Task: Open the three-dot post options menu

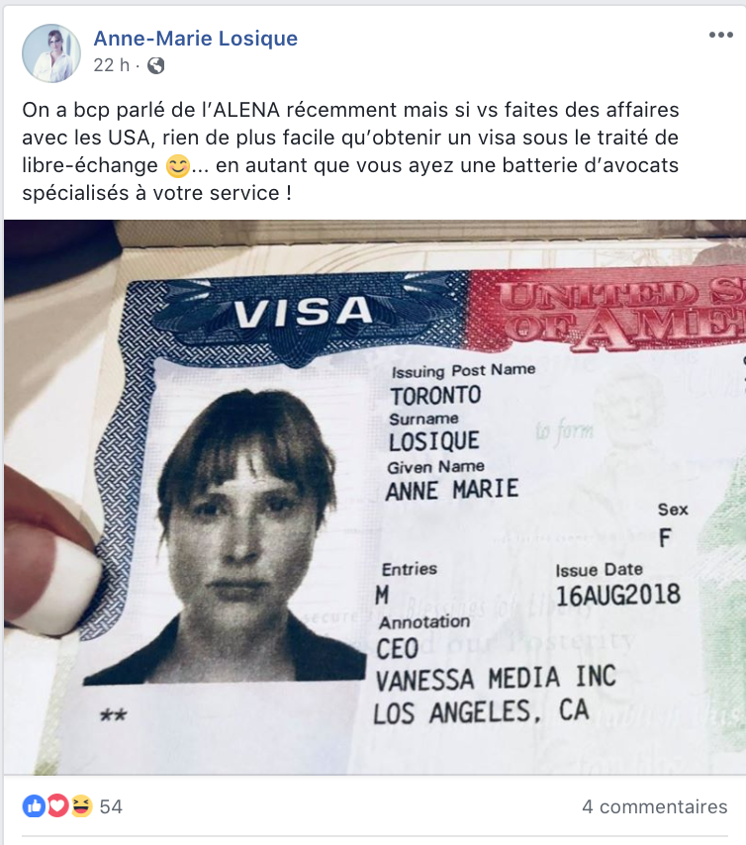Action: click(x=720, y=35)
